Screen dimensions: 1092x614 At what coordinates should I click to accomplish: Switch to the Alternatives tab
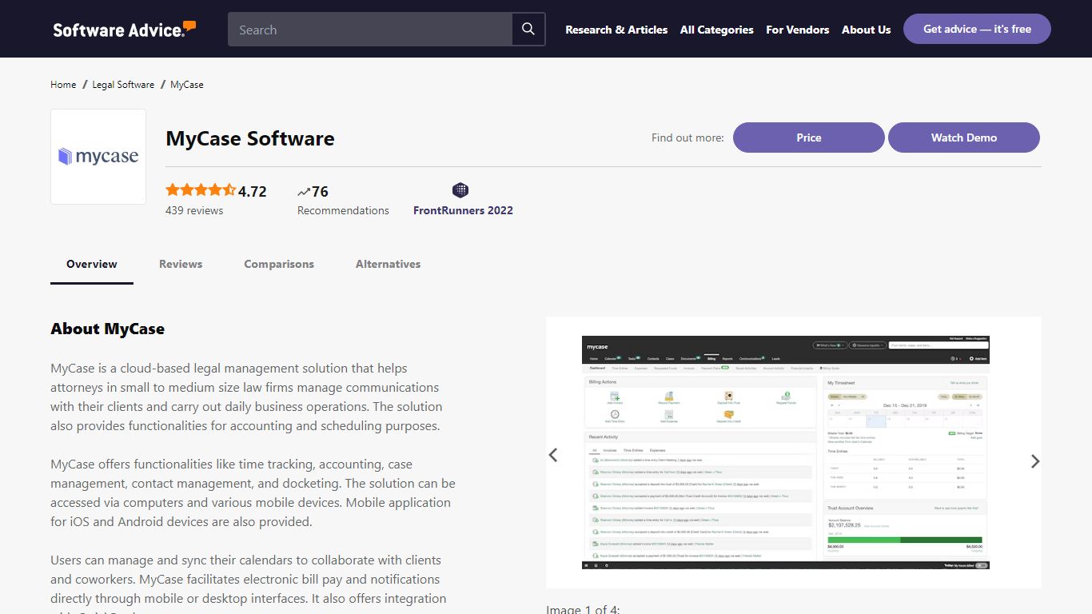coord(388,264)
